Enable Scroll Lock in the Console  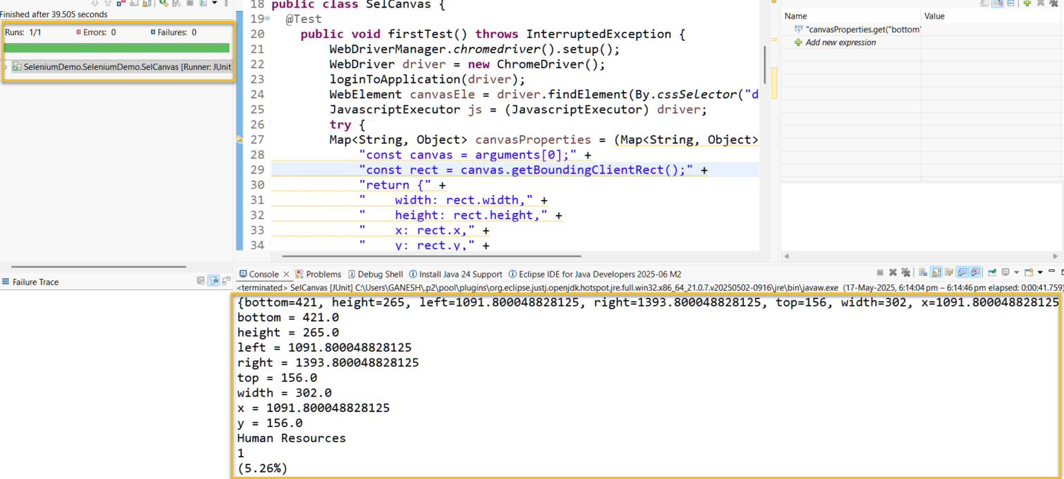(936, 271)
